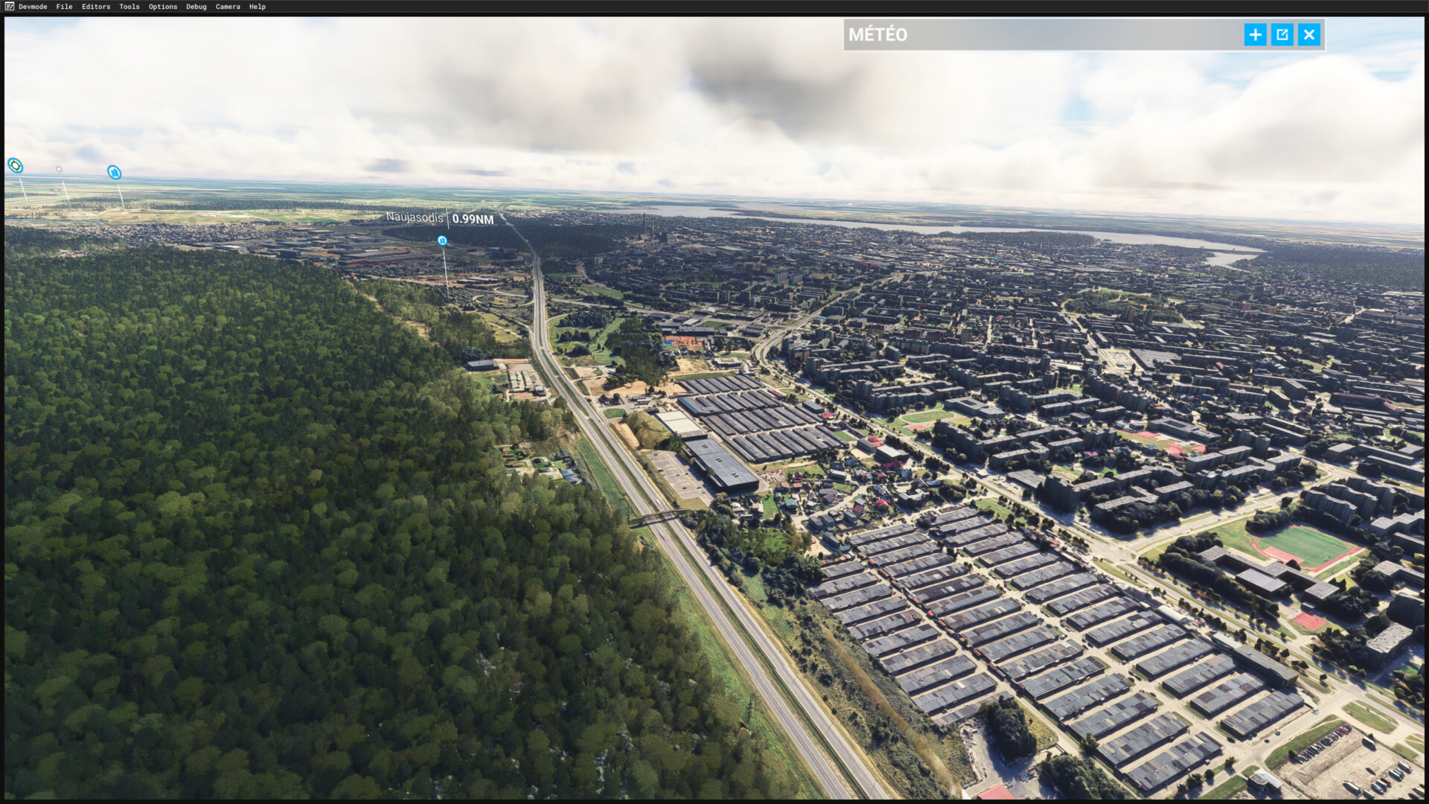The height and width of the screenshot is (804, 1429).
Task: Expand the MÉTÉO panel with plus button
Action: coord(1255,35)
